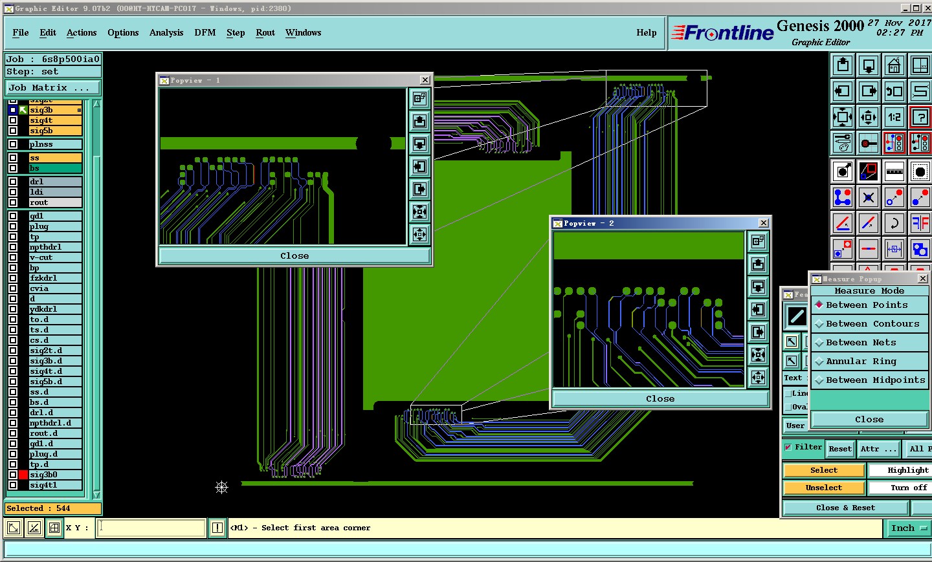932x562 pixels.
Task: Open the DFM menu
Action: pos(205,33)
